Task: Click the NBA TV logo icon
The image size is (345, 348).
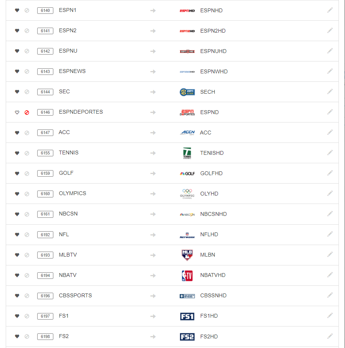Action: 187,275
